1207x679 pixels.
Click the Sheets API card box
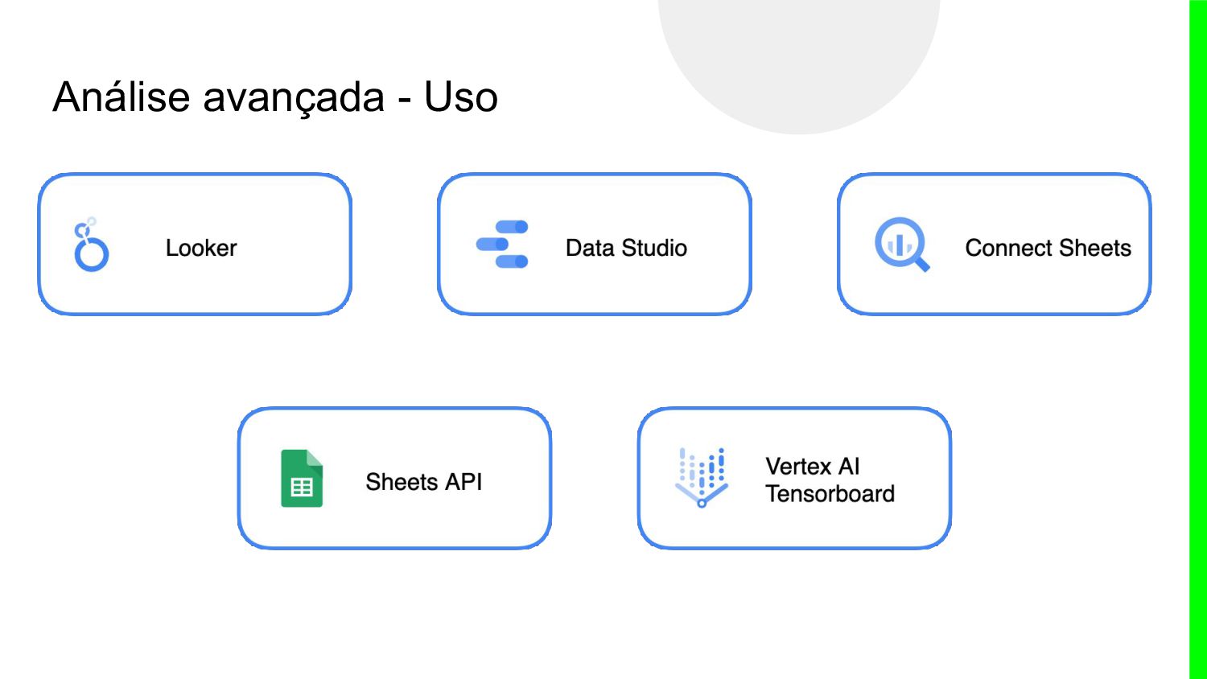coord(394,523)
